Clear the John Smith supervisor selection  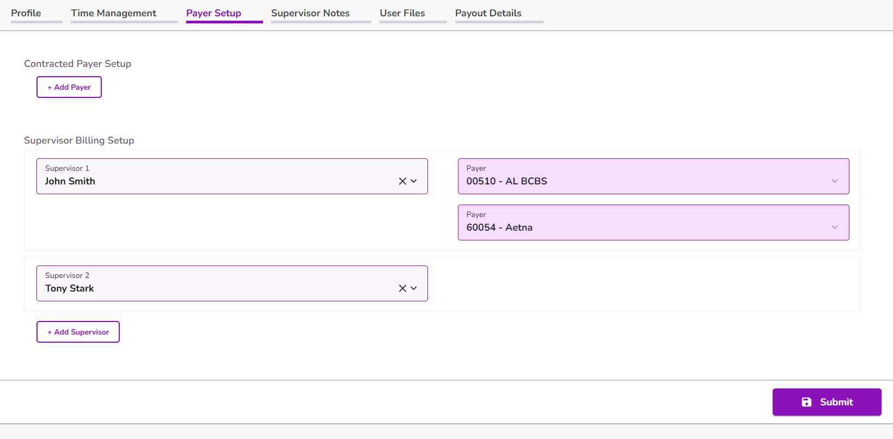tap(402, 181)
